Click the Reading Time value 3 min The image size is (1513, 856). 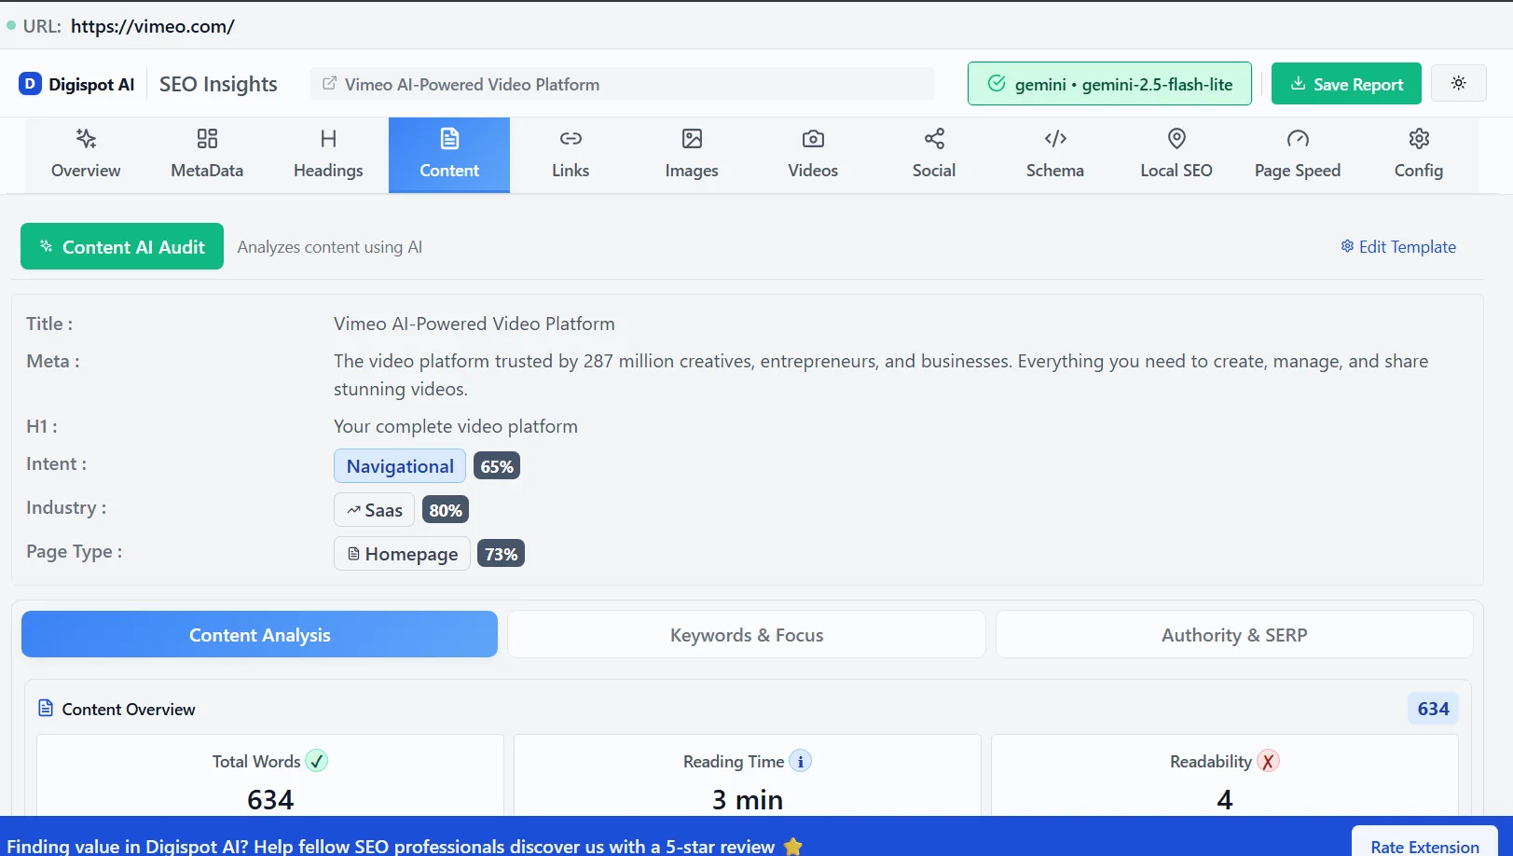(748, 799)
